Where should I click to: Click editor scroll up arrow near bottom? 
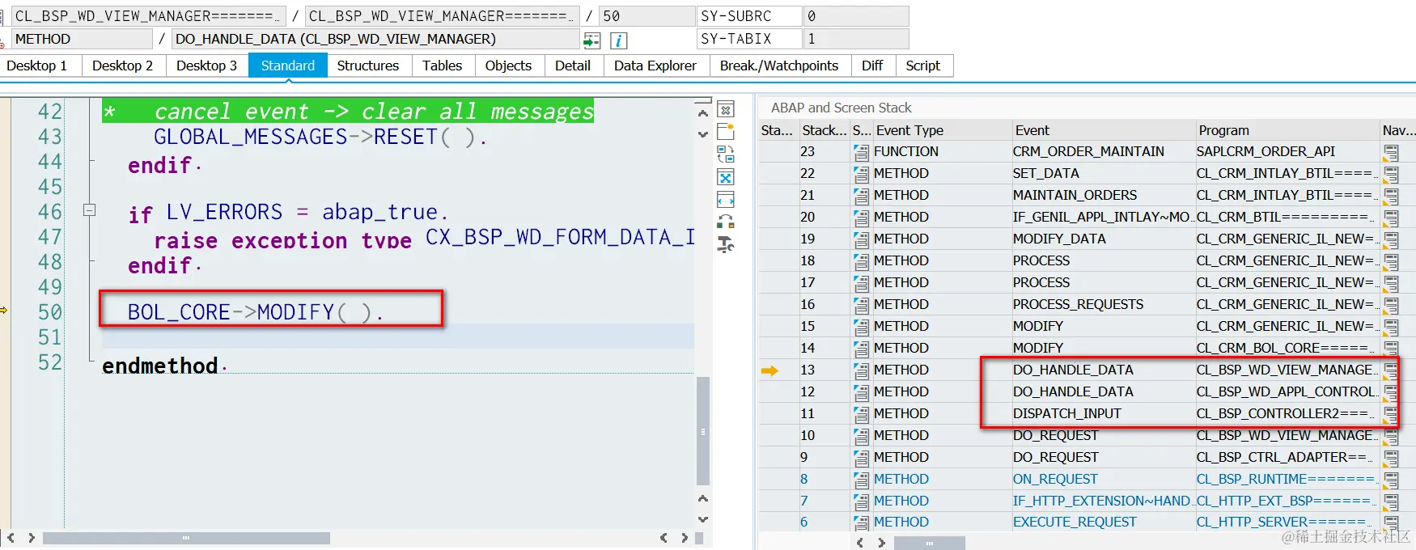(x=703, y=498)
